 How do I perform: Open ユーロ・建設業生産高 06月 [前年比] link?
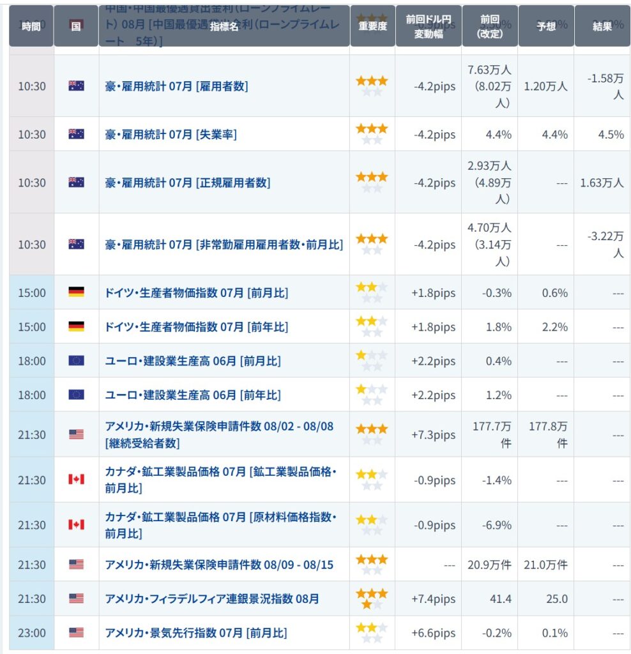coord(193,395)
